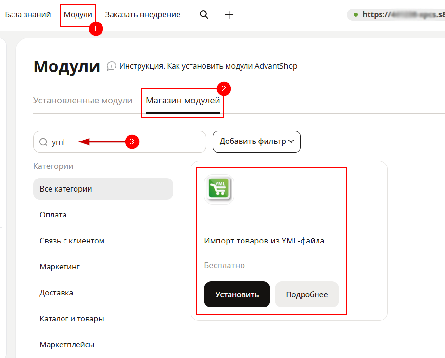Focus the module search field with yml
Viewport: 445px width, 358px height.
119,141
